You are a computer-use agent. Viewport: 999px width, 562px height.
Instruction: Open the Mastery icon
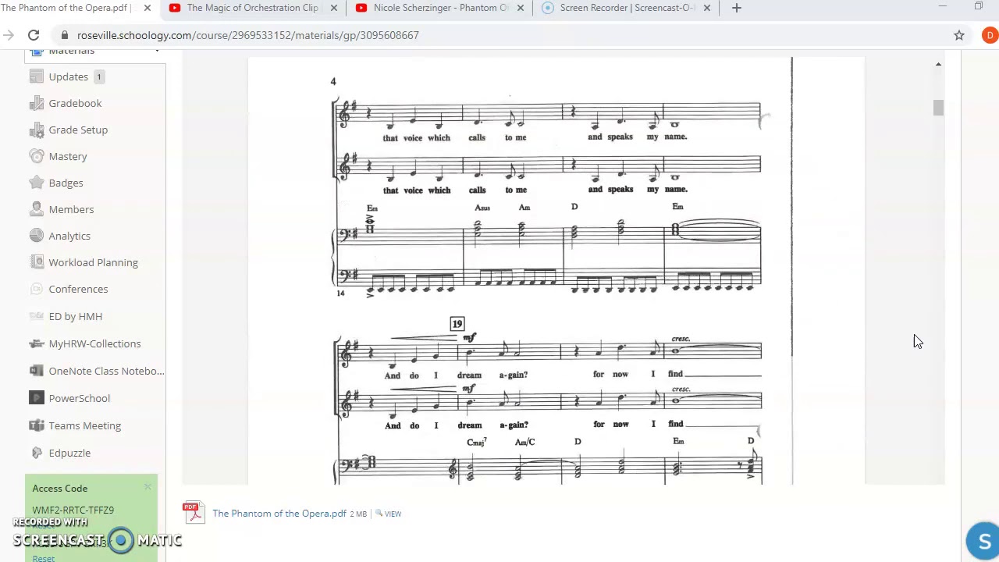click(37, 156)
